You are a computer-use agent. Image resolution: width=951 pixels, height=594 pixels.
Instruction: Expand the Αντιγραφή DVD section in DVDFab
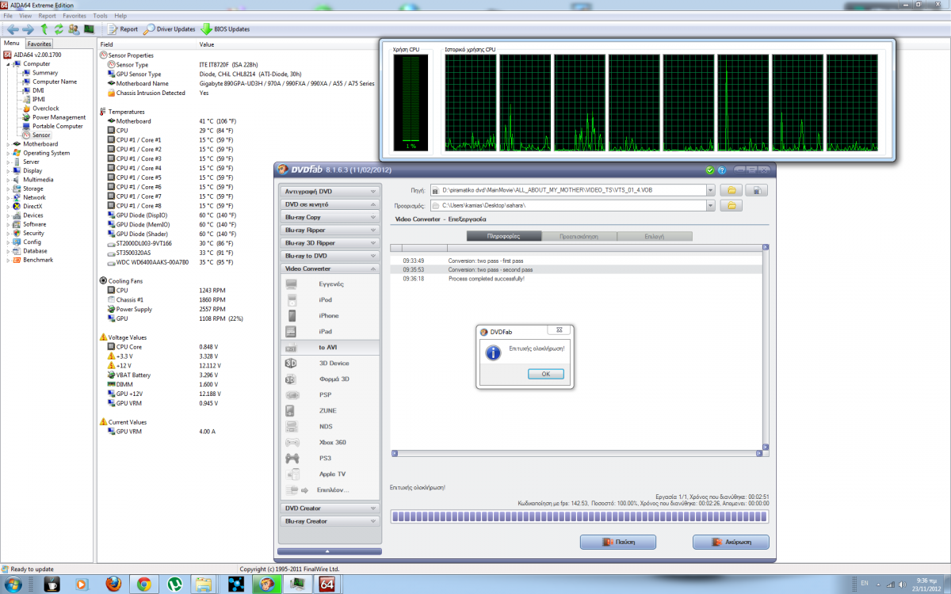(x=330, y=192)
